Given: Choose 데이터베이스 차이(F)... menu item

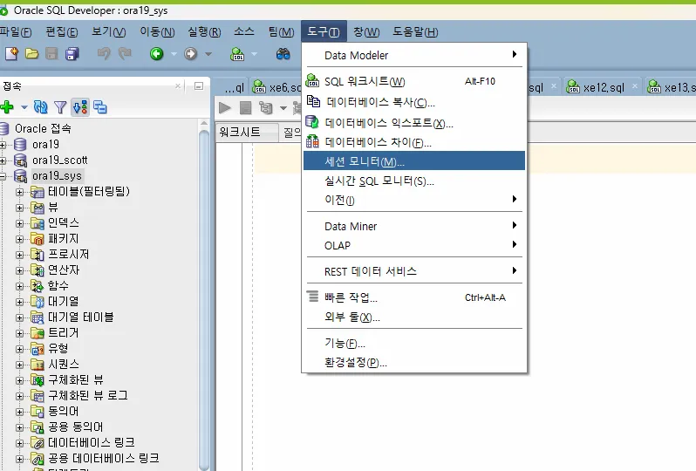Looking at the screenshot, I should tap(414, 142).
